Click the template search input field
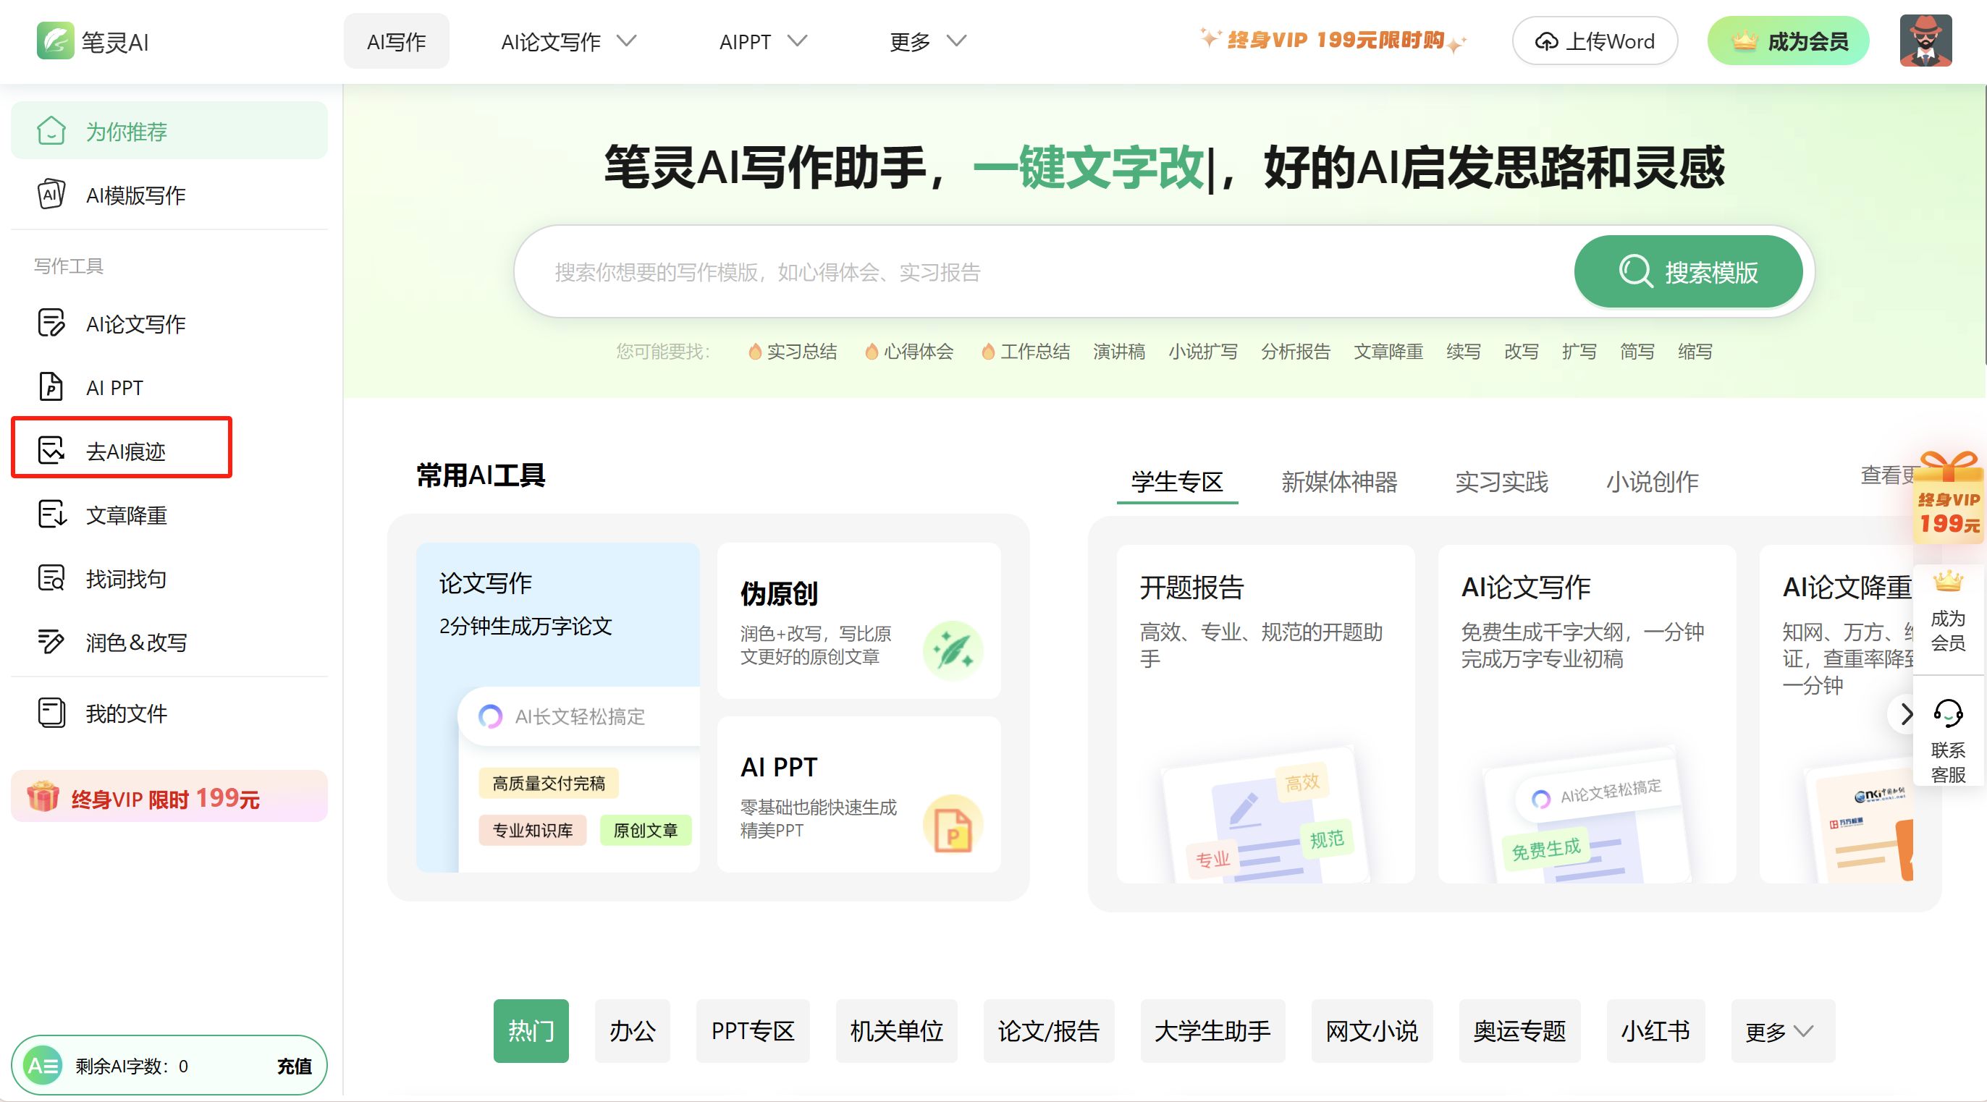This screenshot has height=1102, width=1987. [1003, 271]
